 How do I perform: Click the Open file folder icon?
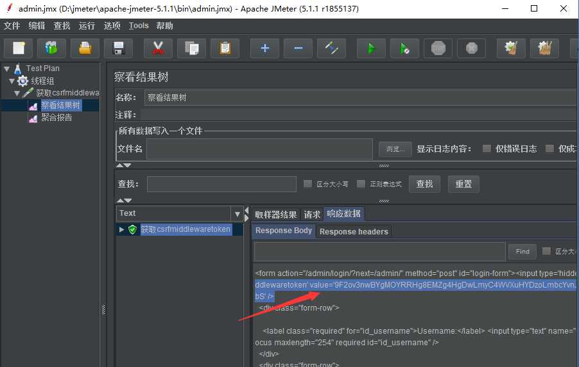click(x=85, y=48)
